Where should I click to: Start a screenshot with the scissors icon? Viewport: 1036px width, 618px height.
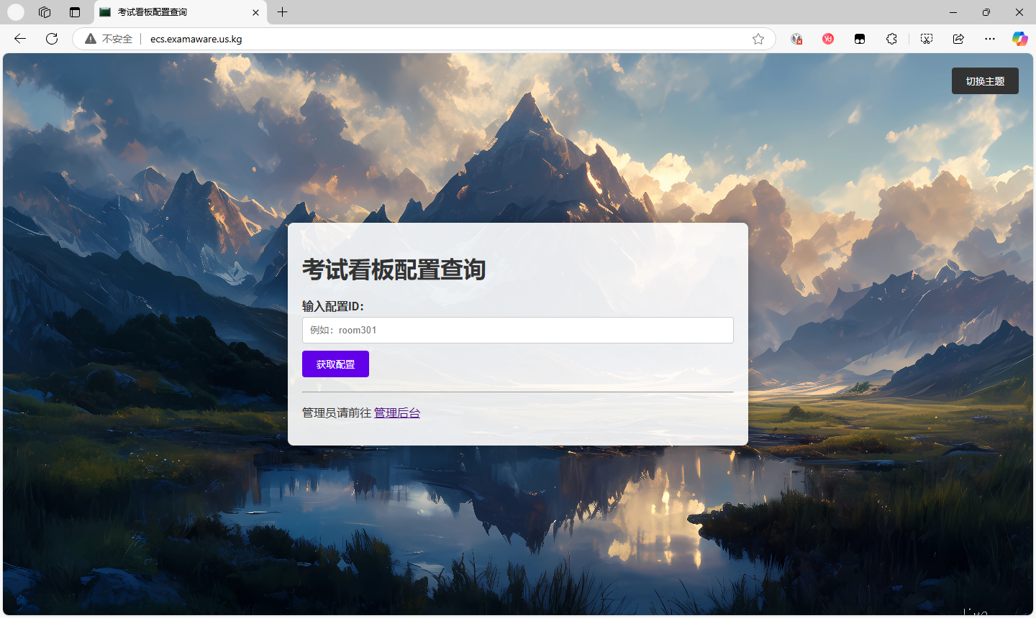click(x=927, y=39)
